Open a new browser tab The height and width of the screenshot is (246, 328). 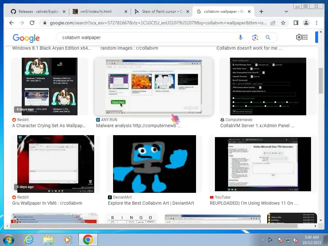tap(261, 12)
